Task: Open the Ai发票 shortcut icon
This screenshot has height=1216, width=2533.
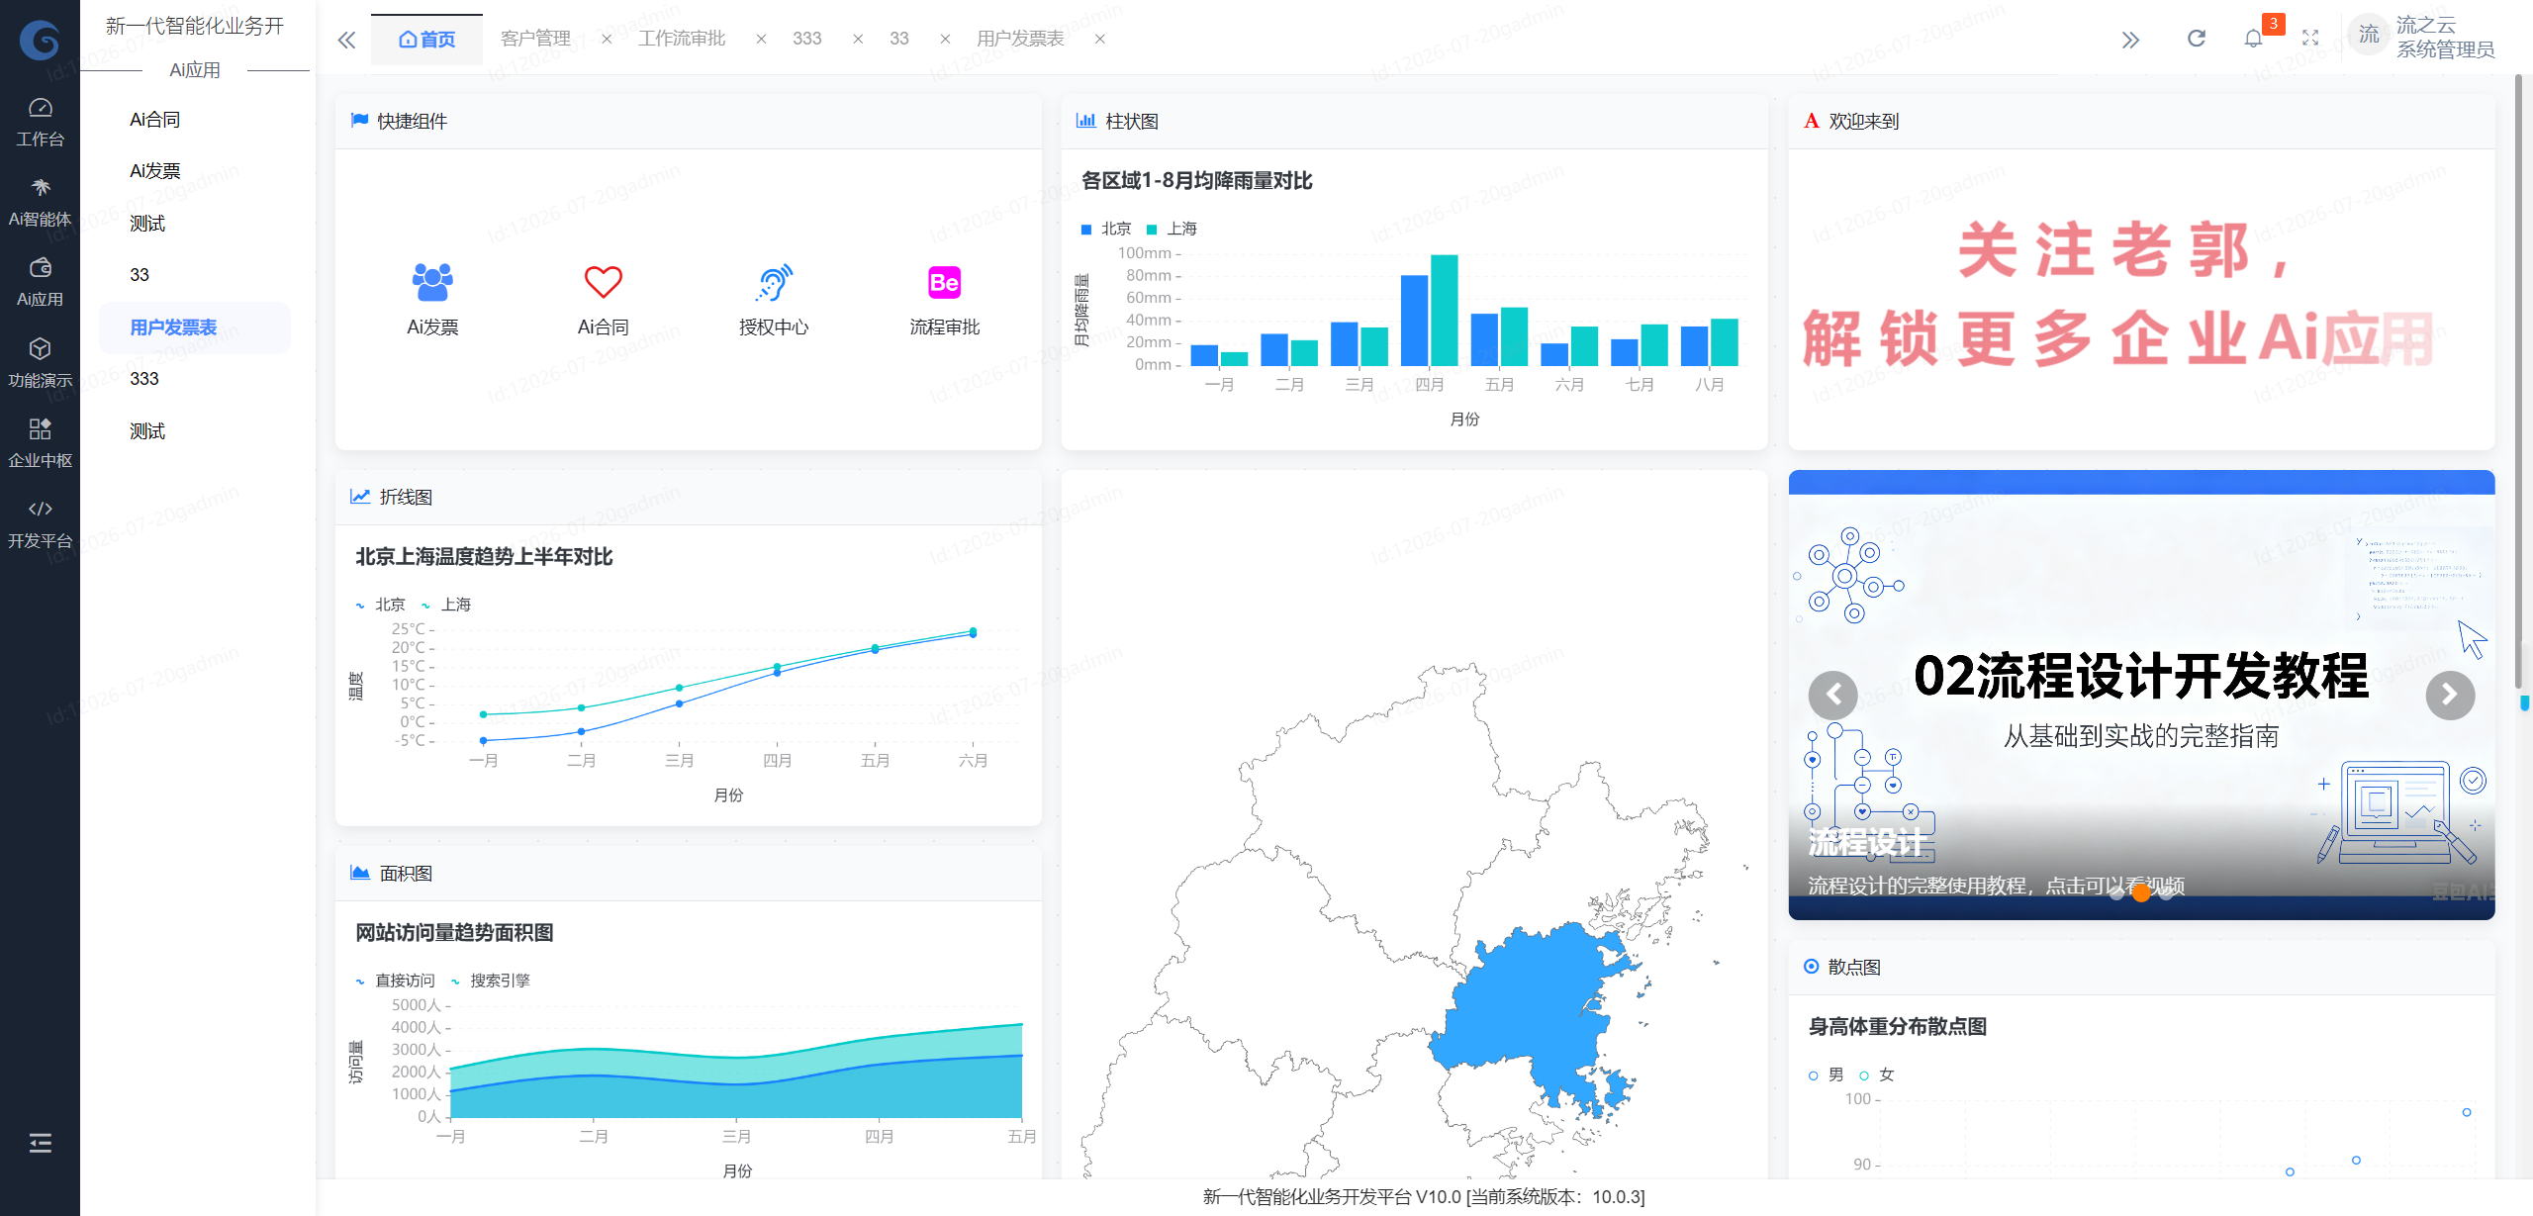Action: [x=432, y=282]
